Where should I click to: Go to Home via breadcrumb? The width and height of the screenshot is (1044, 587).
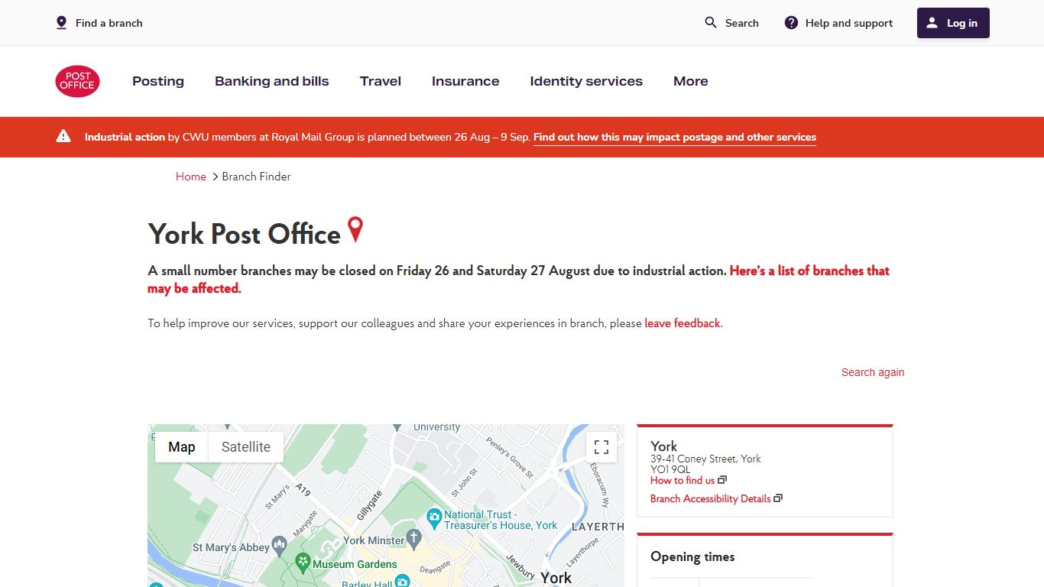(x=191, y=177)
